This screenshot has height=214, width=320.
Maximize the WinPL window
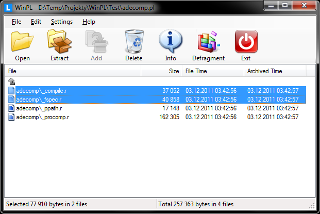[285, 6]
